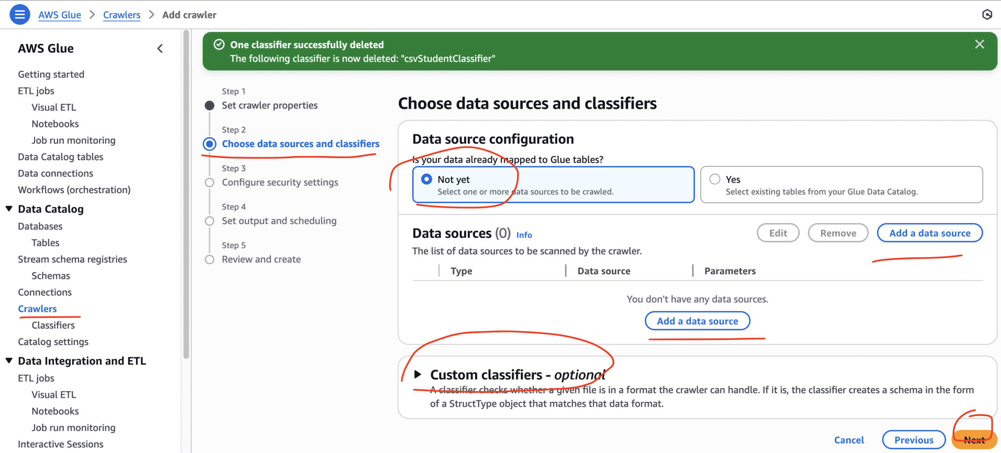Collapse the Data Catalog sidebar section
Viewport: 1001px width, 453px height.
pos(9,209)
